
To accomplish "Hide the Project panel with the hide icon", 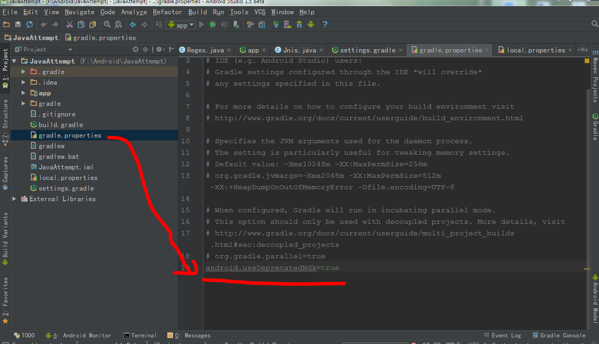I will pyautogui.click(x=172, y=49).
